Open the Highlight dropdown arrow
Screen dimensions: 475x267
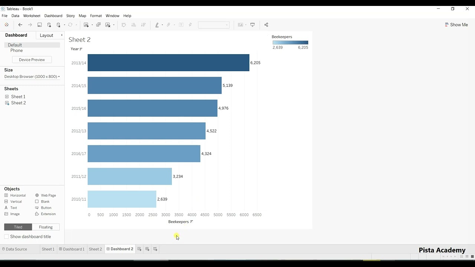click(162, 25)
